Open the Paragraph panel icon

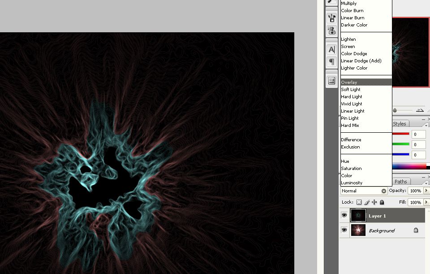[331, 61]
